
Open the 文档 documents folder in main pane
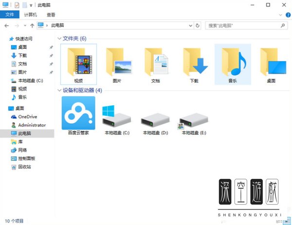pos(156,64)
